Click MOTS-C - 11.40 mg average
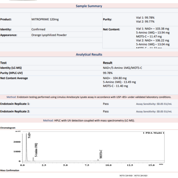This screenshot has width=178, height=178. click(115, 86)
